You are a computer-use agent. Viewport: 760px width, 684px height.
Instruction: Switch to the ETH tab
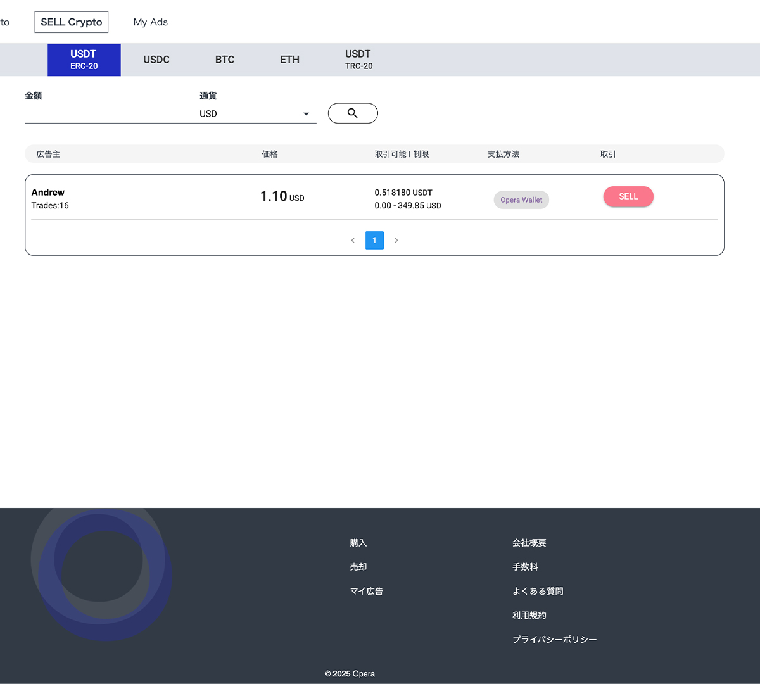pyautogui.click(x=289, y=60)
